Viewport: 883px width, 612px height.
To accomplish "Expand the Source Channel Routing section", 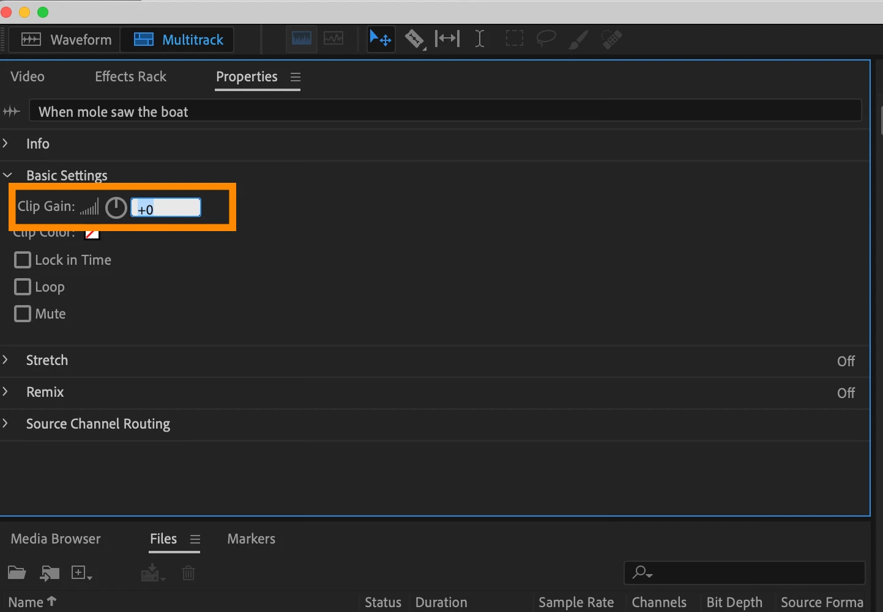I will coord(6,423).
